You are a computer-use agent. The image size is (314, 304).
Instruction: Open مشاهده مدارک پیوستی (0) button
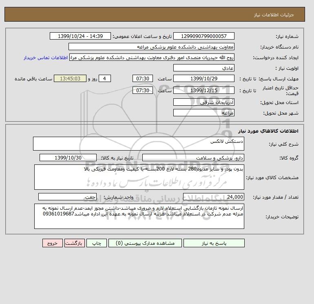click(x=145, y=243)
